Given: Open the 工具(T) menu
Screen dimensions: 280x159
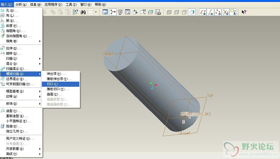Looking at the screenshot, I should point(71,5).
